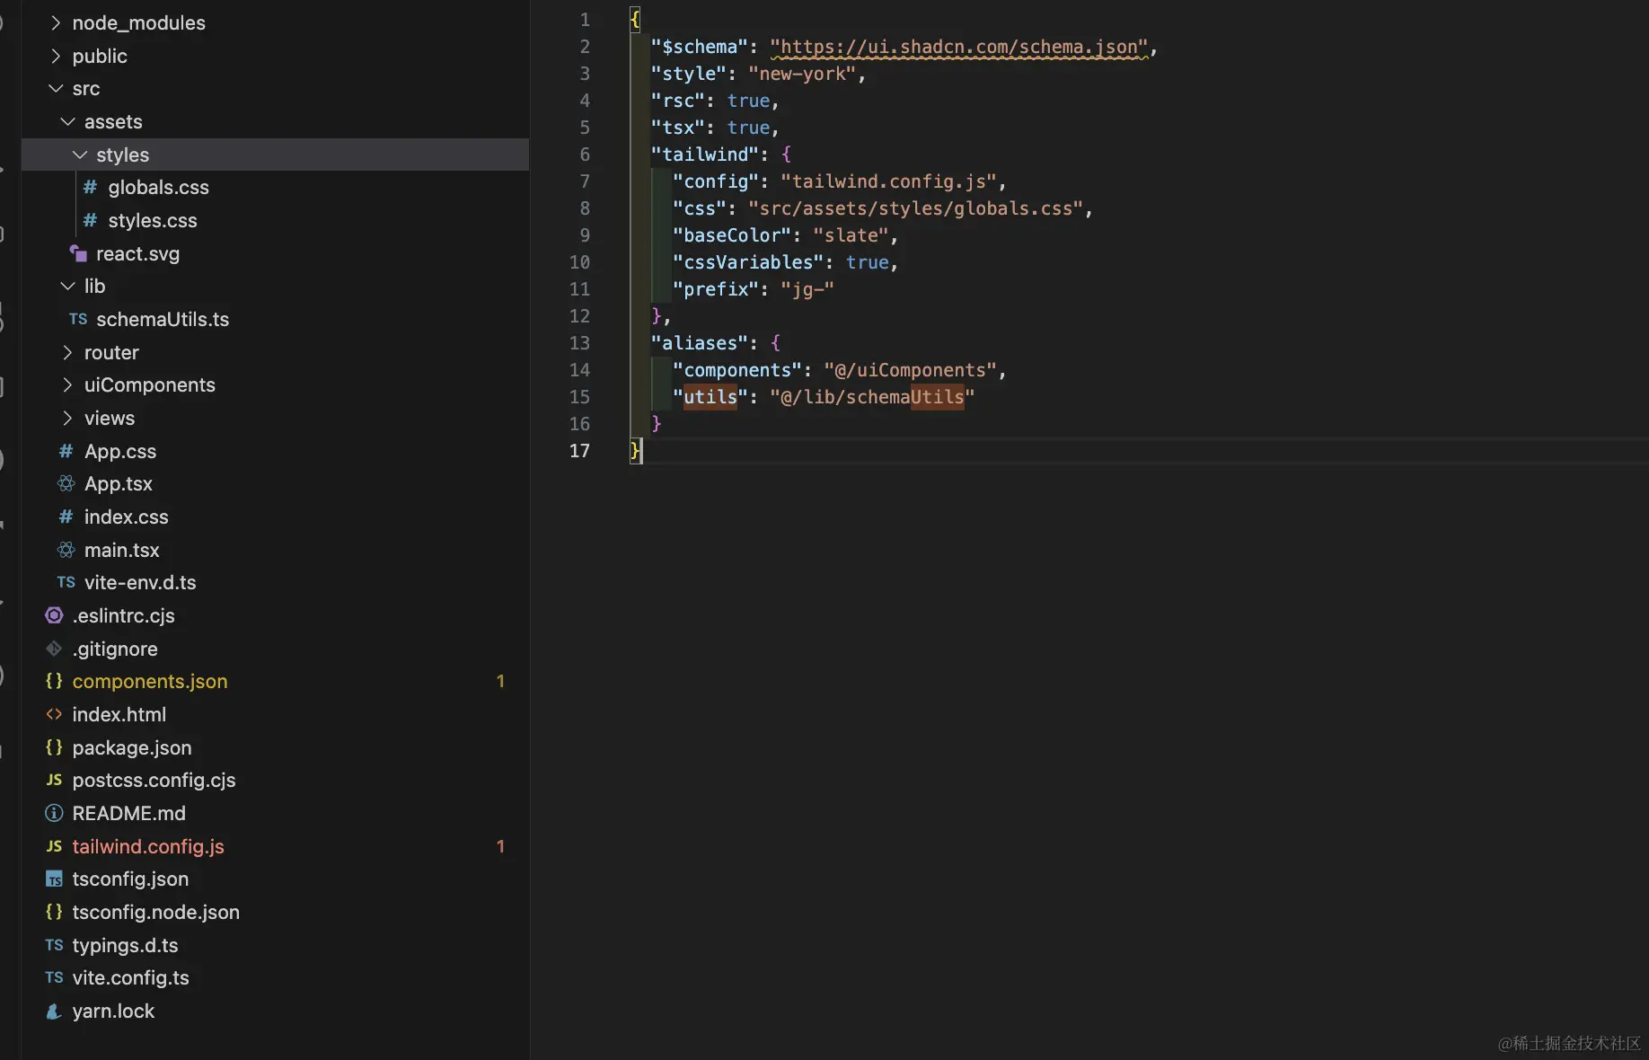Expand the node_modules folder chevron
This screenshot has height=1060, width=1649.
pyautogui.click(x=56, y=22)
